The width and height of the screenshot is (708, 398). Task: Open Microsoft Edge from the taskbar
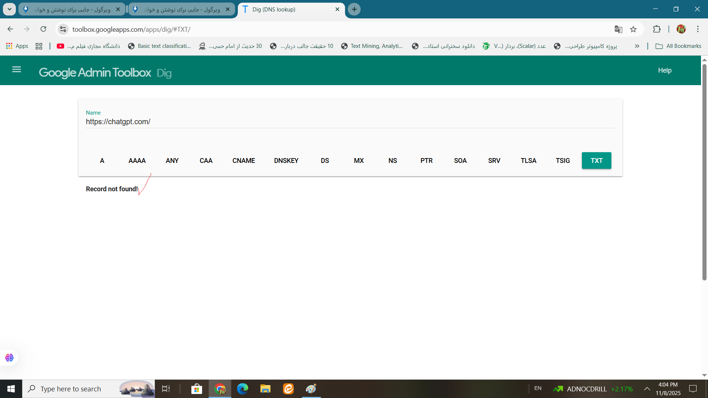[242, 389]
